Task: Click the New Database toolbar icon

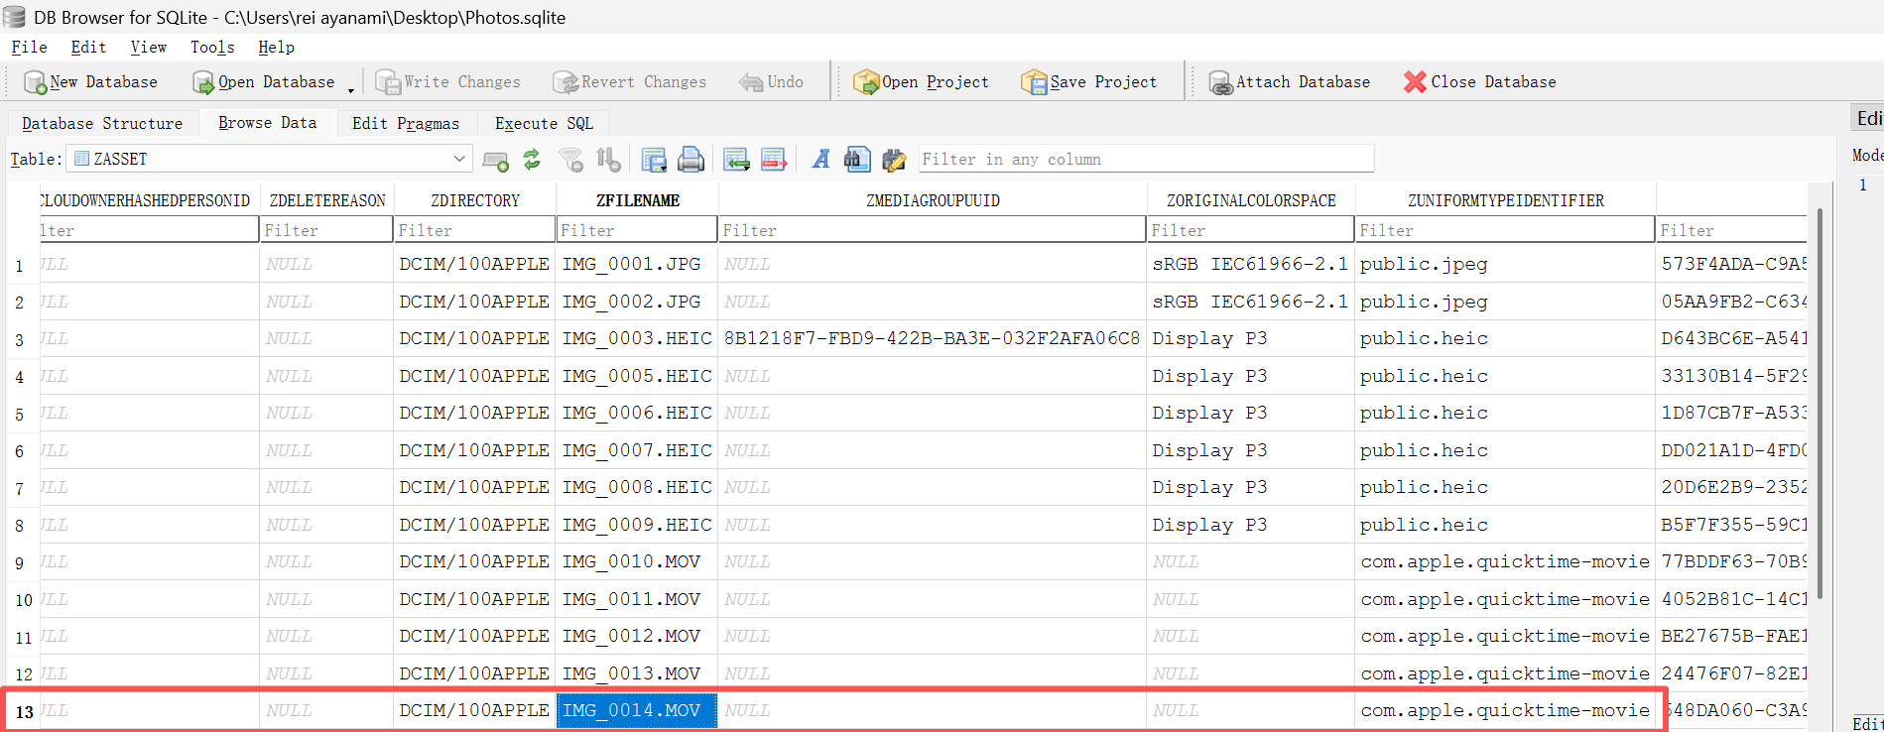Action: point(35,82)
